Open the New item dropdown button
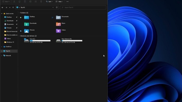Image resolution: width=182 pixels, height=102 pixels. (x=6, y=2)
